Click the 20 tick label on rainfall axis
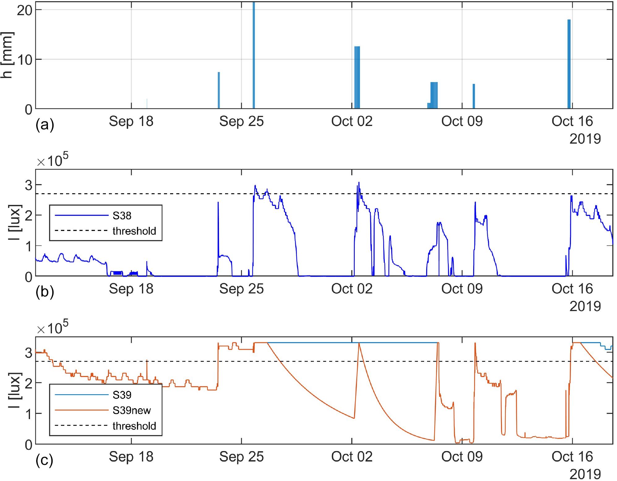This screenshot has height=481, width=617. (x=24, y=11)
